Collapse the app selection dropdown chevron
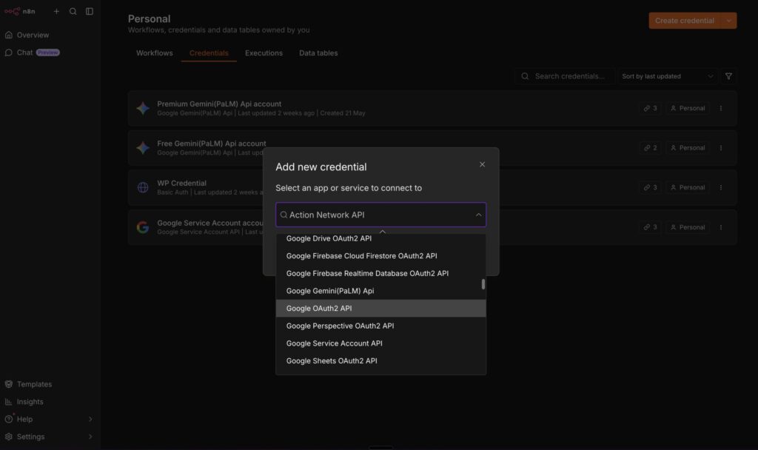This screenshot has height=450, width=758. coord(479,215)
